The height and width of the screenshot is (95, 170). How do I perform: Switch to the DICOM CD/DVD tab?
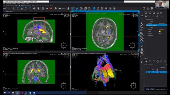tap(10, 6)
